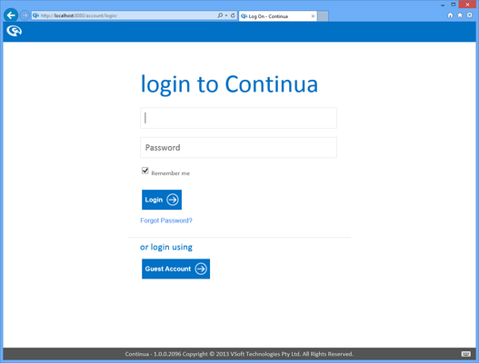479x363 pixels.
Task: Click the Continua copyright footer text
Action: [x=239, y=354]
